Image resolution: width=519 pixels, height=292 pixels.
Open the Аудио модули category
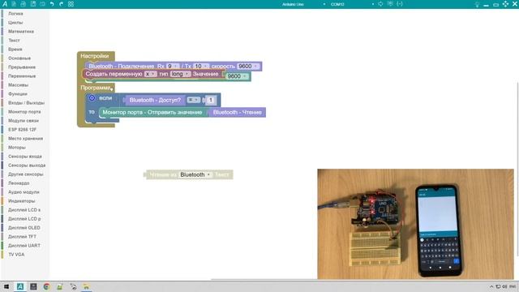(x=24, y=192)
